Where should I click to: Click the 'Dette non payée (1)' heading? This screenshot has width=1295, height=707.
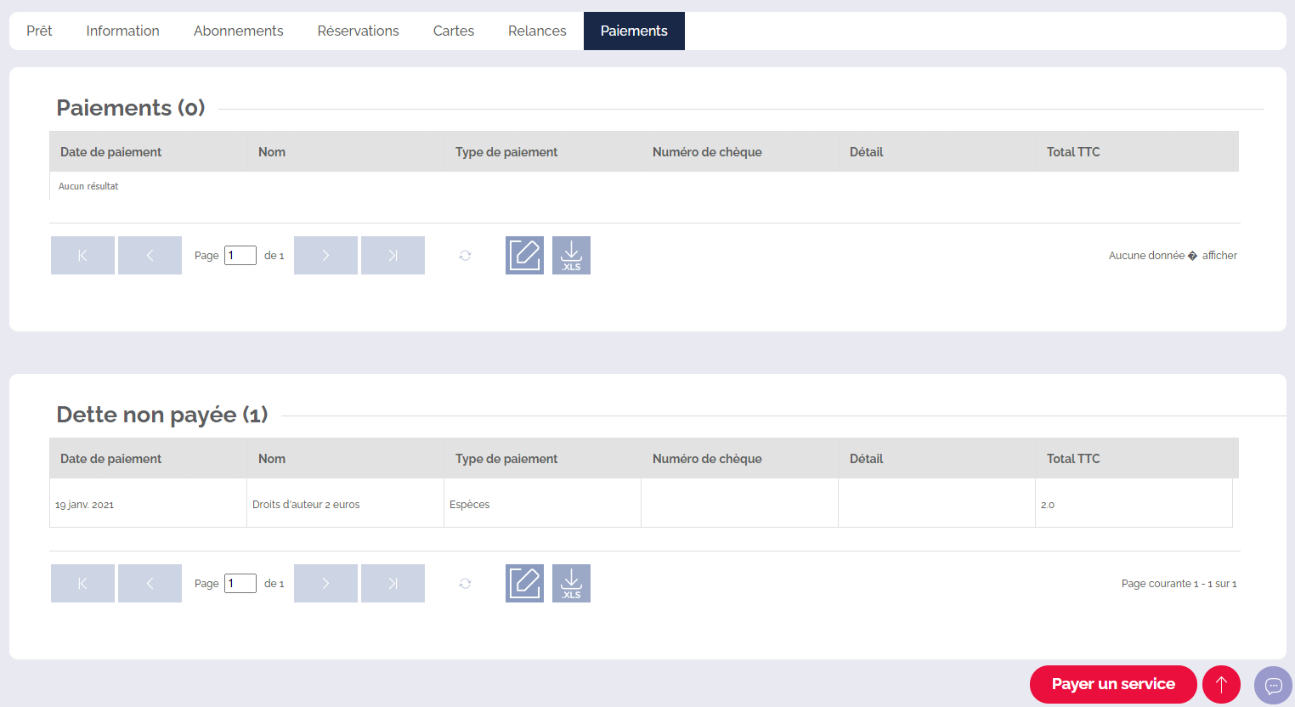point(162,415)
